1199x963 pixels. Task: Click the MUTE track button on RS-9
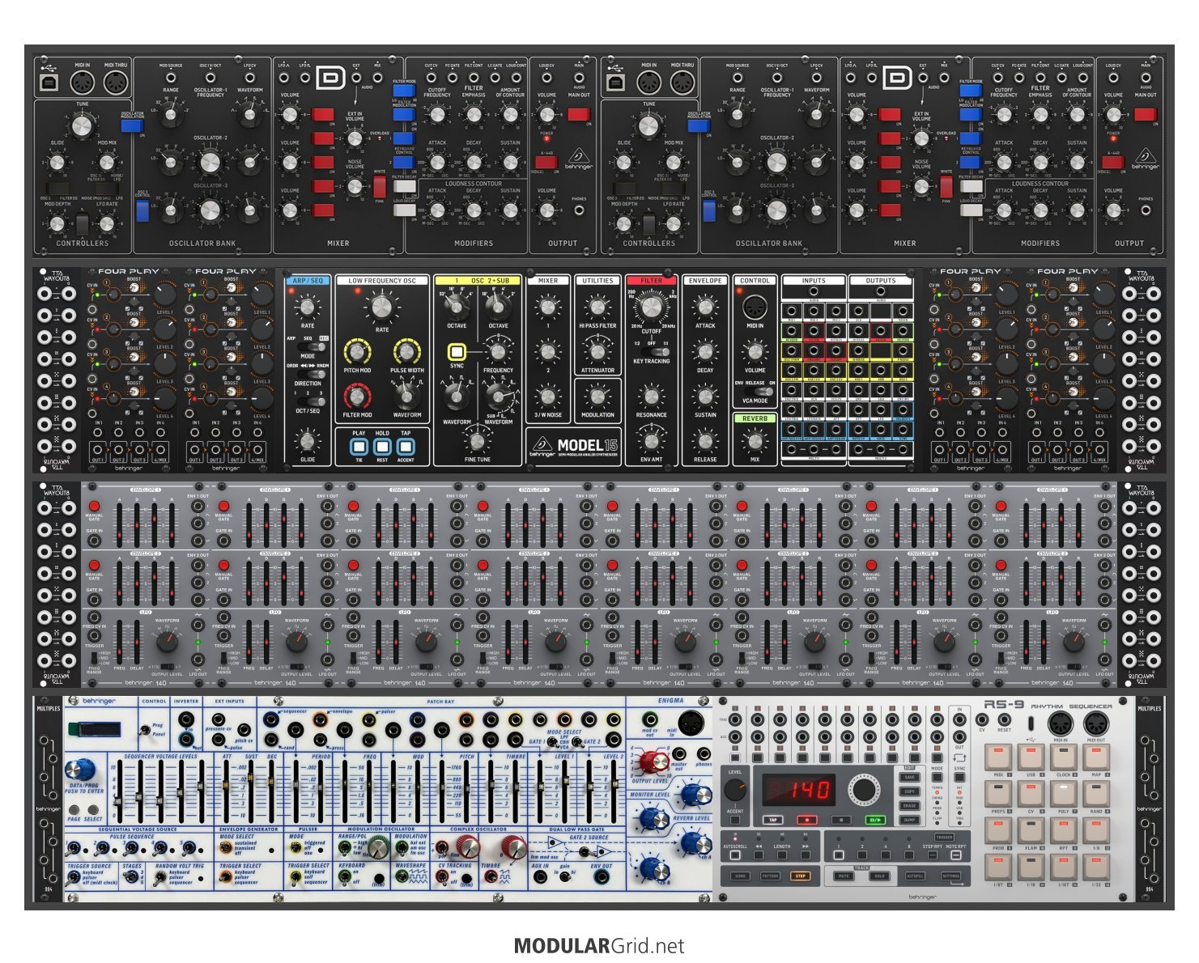pyautogui.click(x=844, y=876)
